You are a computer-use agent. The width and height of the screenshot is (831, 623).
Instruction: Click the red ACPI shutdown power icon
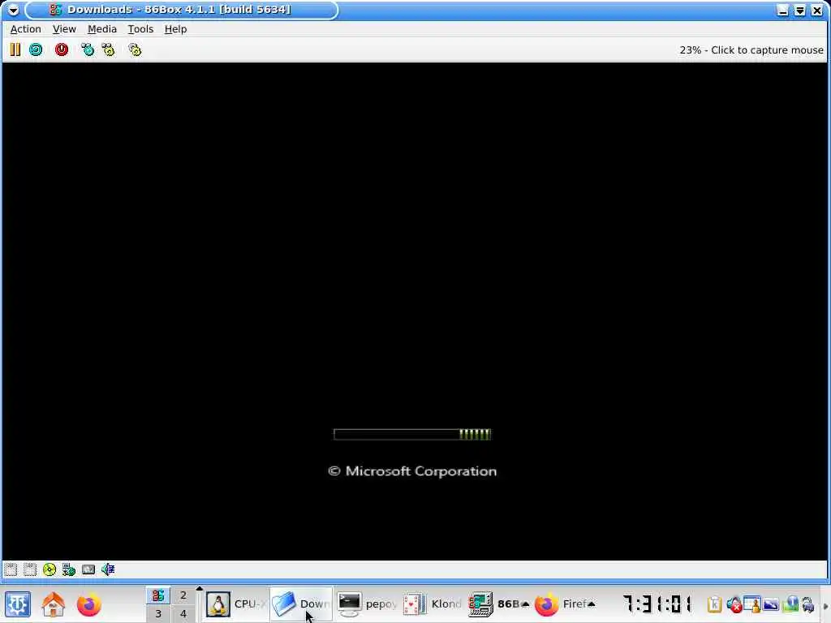(62, 49)
